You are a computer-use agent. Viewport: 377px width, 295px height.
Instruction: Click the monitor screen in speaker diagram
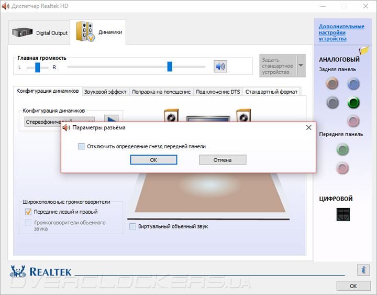point(208,118)
